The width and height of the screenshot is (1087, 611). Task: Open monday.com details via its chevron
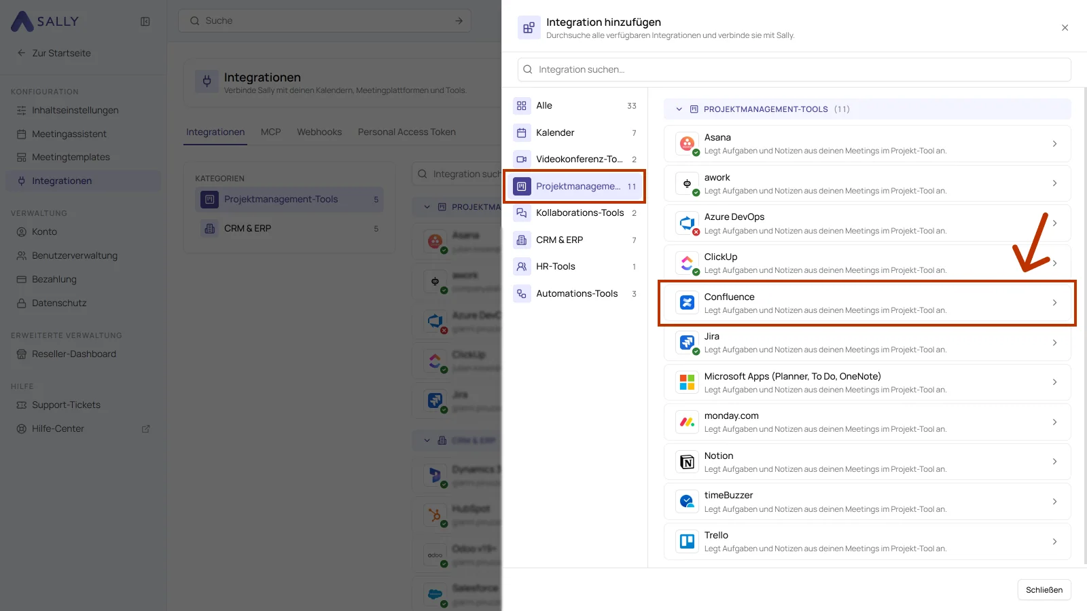[1054, 422]
